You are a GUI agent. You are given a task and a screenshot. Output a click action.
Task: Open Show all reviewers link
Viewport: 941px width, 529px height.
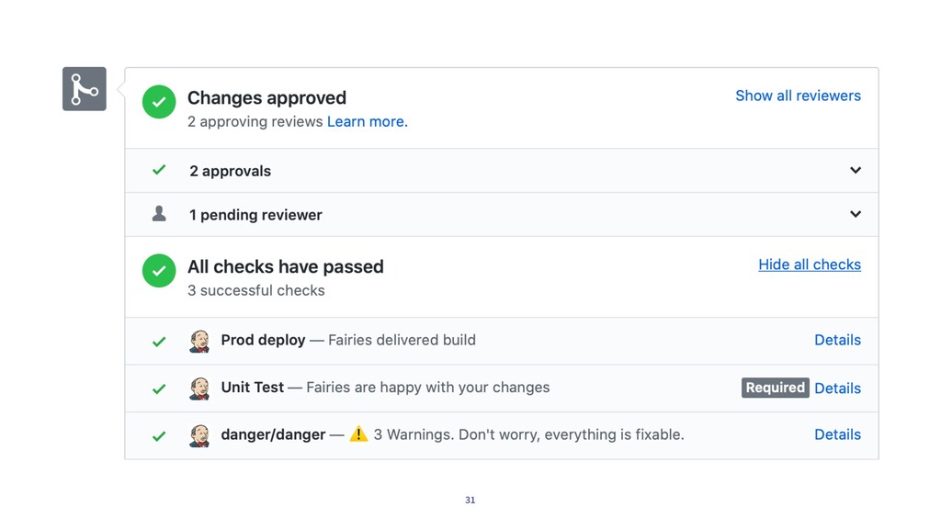tap(799, 96)
